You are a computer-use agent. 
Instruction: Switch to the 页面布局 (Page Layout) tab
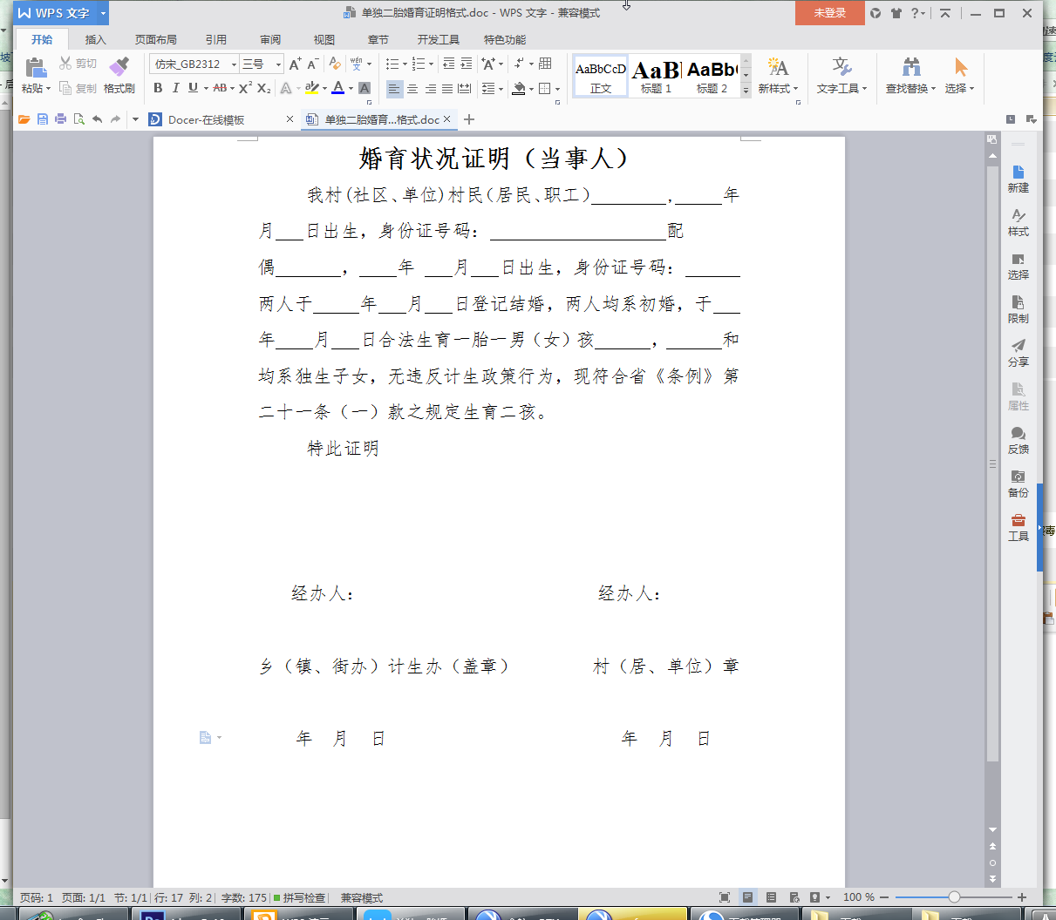coord(156,39)
